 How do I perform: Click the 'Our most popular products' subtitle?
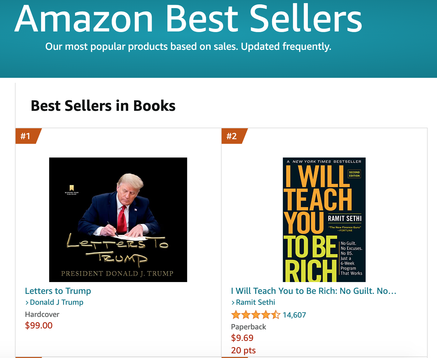(x=188, y=47)
